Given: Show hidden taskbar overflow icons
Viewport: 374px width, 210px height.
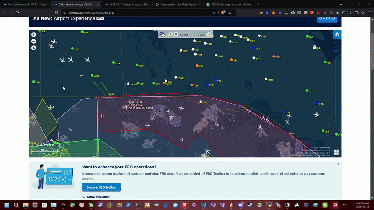Looking at the screenshot, I should [345, 205].
